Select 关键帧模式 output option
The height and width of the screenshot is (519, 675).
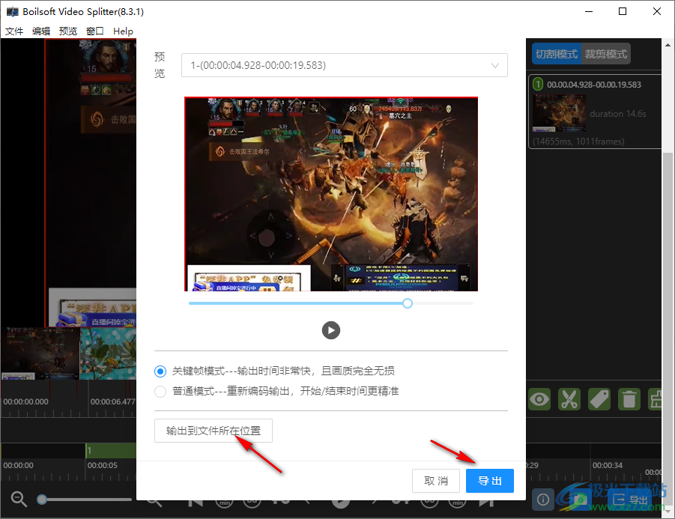point(160,371)
